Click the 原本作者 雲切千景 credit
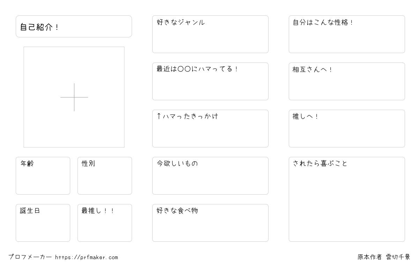Image resolution: width=419 pixels, height=262 pixels. 384,257
